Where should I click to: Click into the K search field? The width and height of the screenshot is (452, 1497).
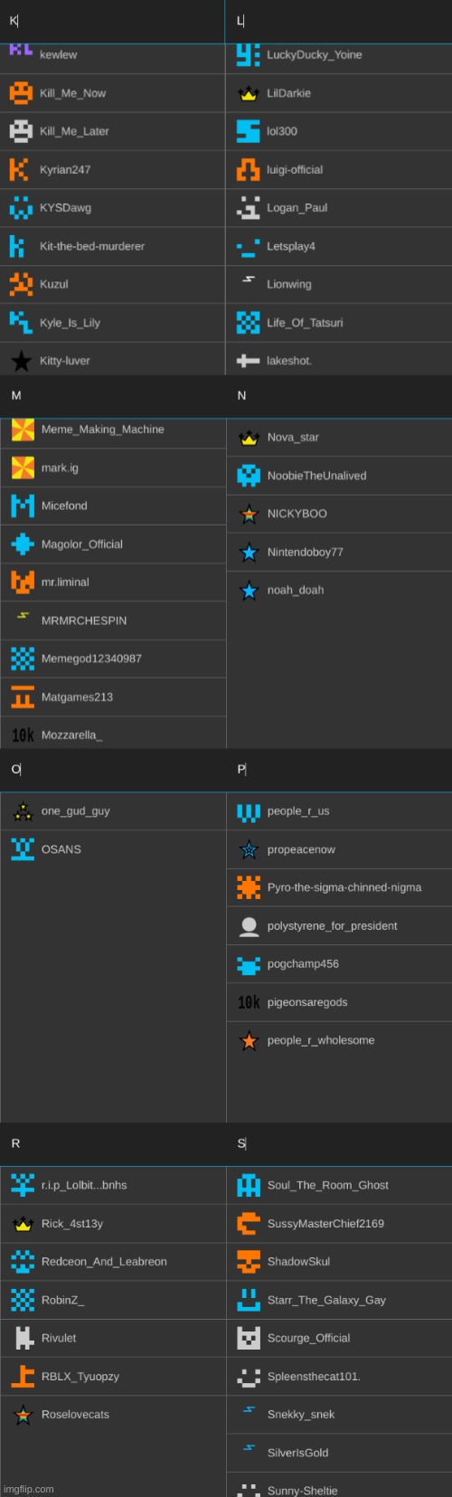click(x=112, y=21)
